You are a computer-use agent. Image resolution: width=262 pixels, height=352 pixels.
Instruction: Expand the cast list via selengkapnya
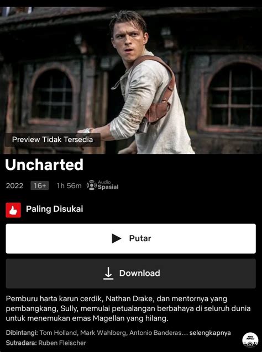coord(210,333)
